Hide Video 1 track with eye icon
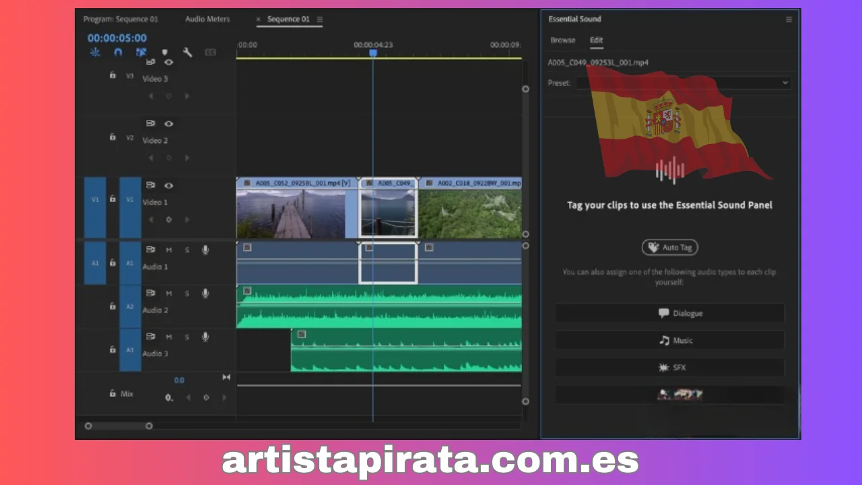Image resolution: width=862 pixels, height=485 pixels. coord(169,185)
